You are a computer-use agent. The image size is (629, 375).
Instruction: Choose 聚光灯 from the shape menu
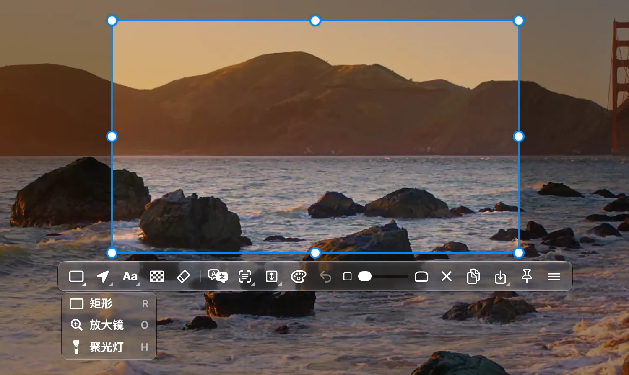tap(109, 347)
